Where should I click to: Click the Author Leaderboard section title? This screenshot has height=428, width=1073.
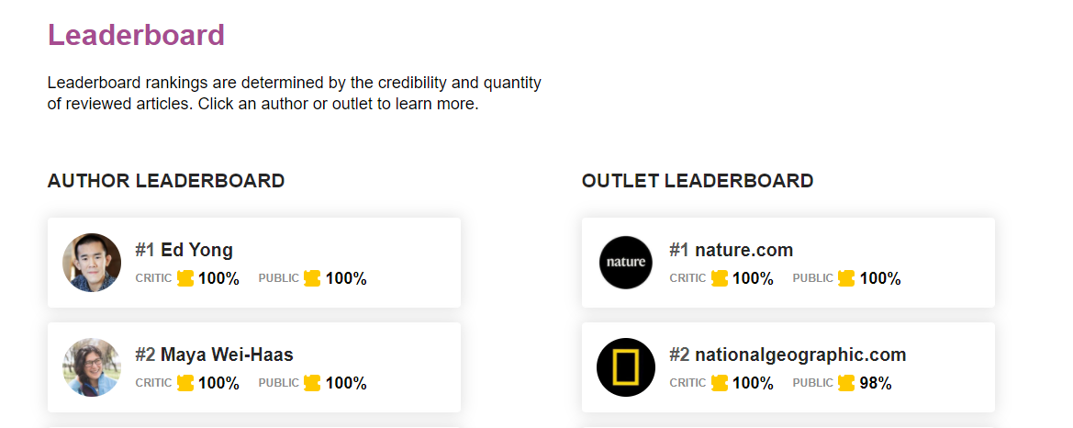point(166,181)
